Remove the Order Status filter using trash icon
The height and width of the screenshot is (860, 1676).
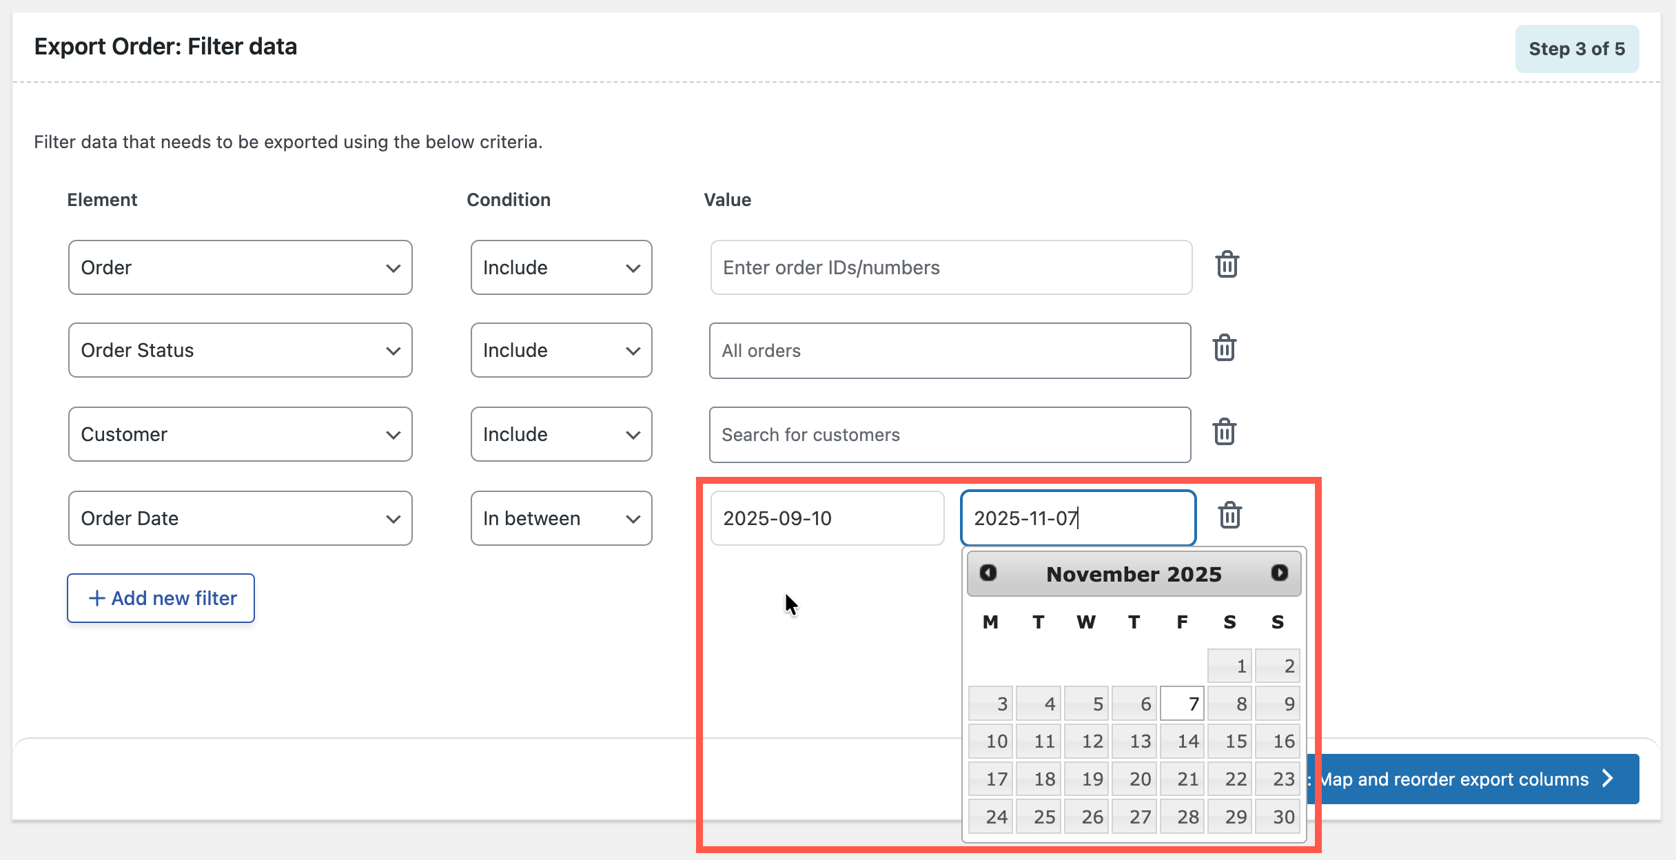click(1224, 348)
